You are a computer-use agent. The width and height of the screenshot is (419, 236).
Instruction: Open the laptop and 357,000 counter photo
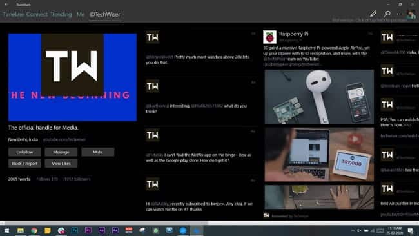tap(319, 154)
